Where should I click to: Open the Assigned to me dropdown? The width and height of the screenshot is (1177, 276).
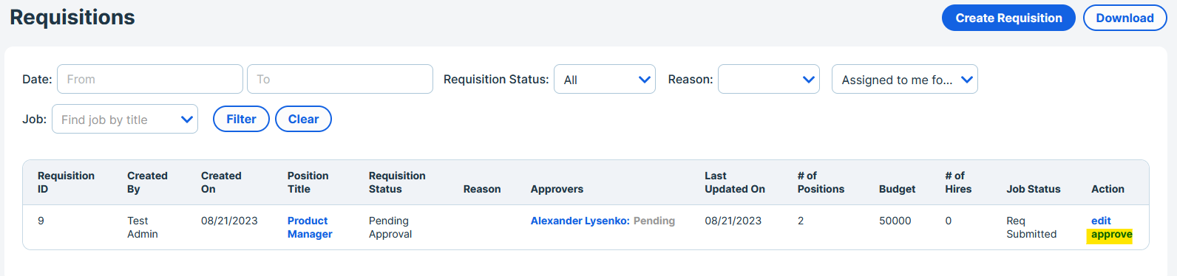click(905, 79)
